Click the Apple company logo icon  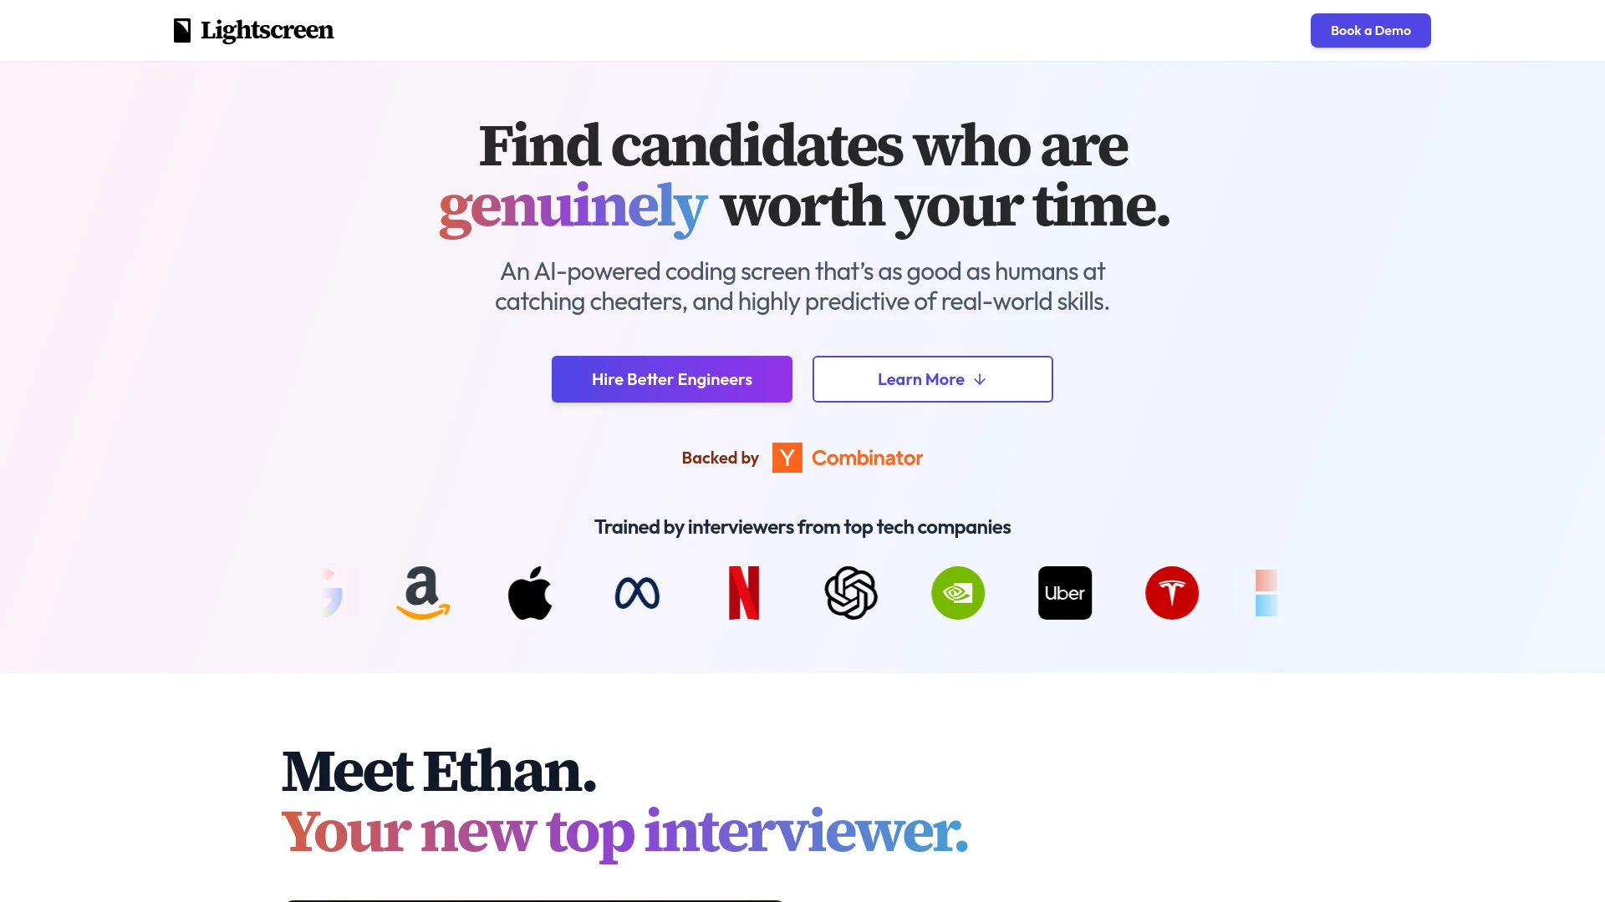(x=530, y=592)
